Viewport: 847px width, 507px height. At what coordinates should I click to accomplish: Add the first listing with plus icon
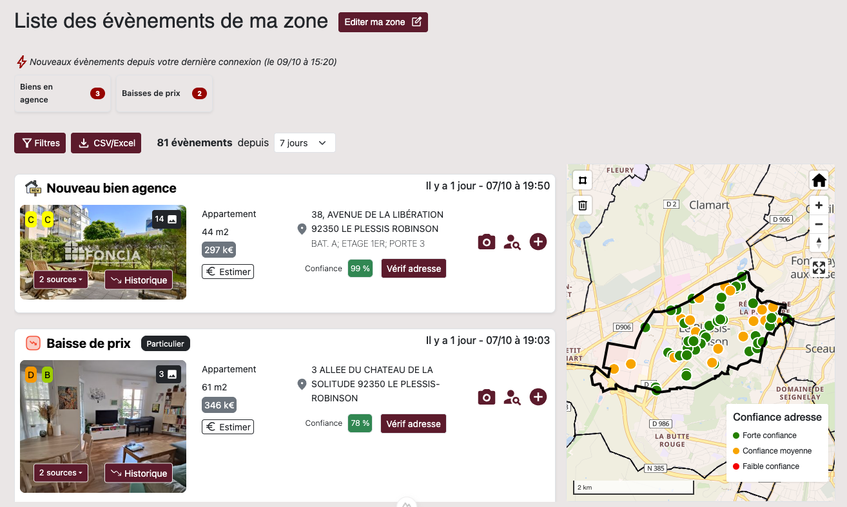(538, 242)
